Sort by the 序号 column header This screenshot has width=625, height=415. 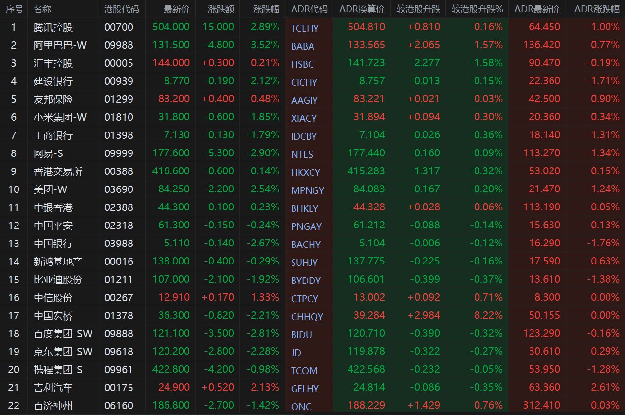coord(14,9)
